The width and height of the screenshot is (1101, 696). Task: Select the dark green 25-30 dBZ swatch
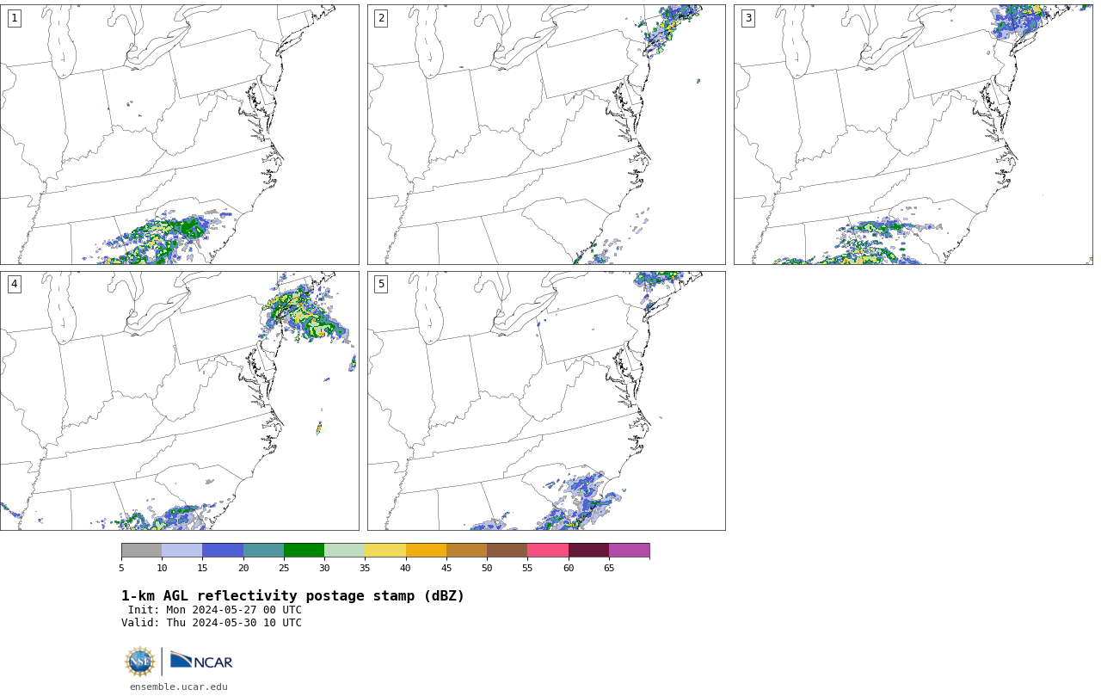[x=304, y=551]
